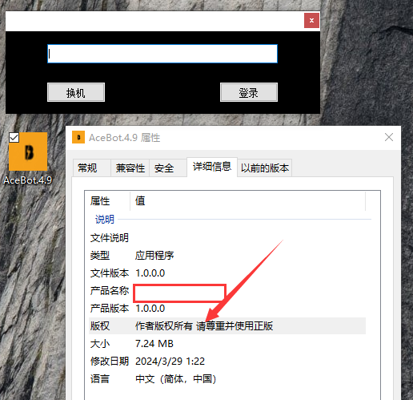Click the 登录 button
The width and height of the screenshot is (413, 400).
point(249,92)
